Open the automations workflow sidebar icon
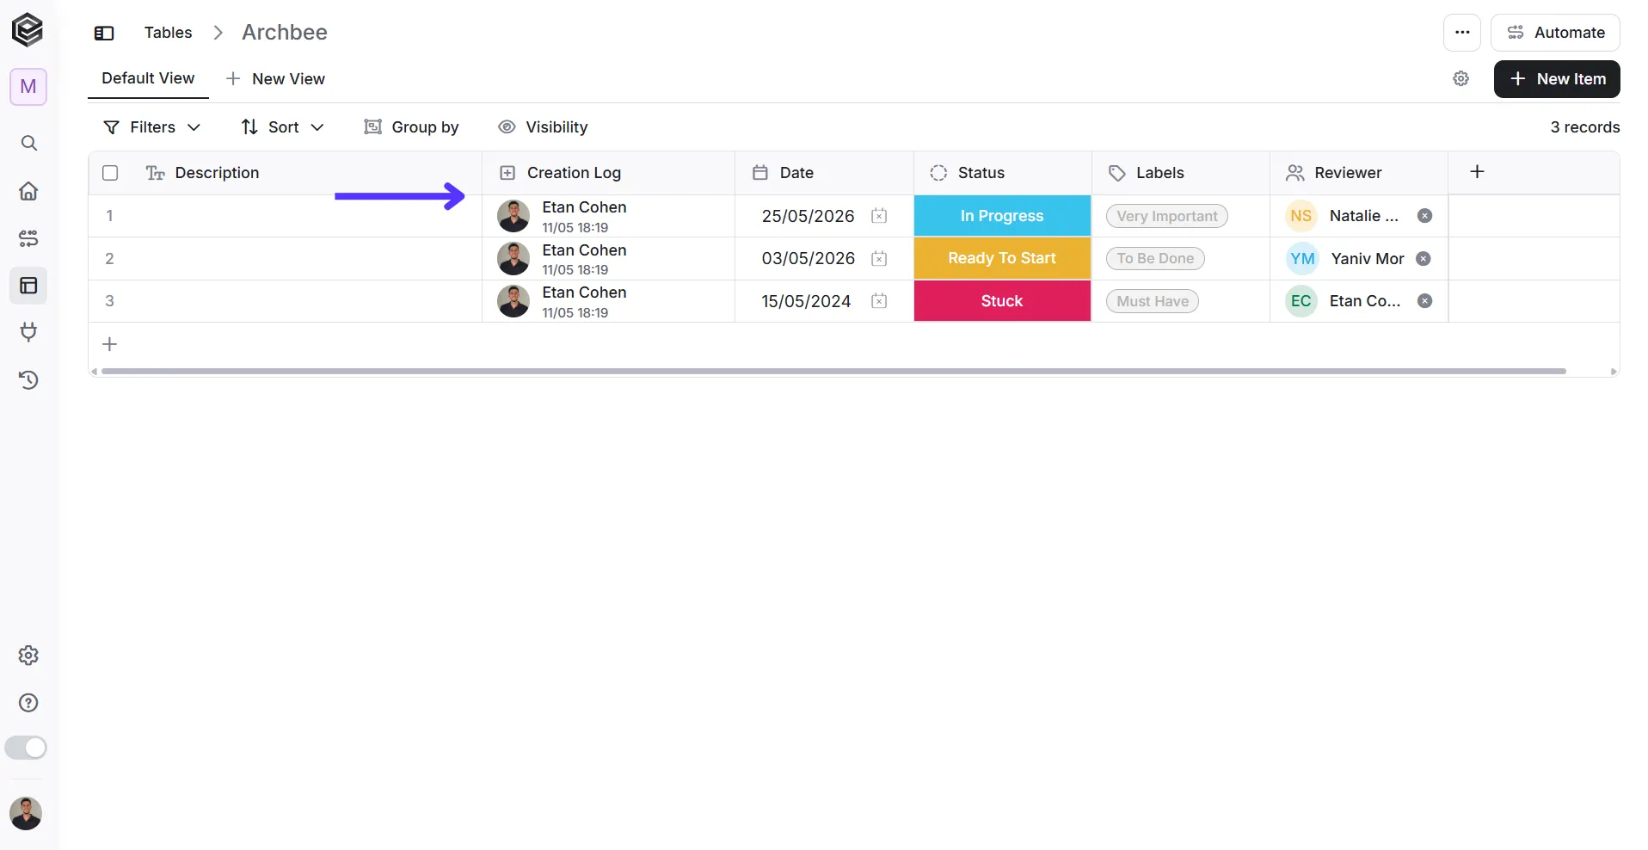 (28, 238)
